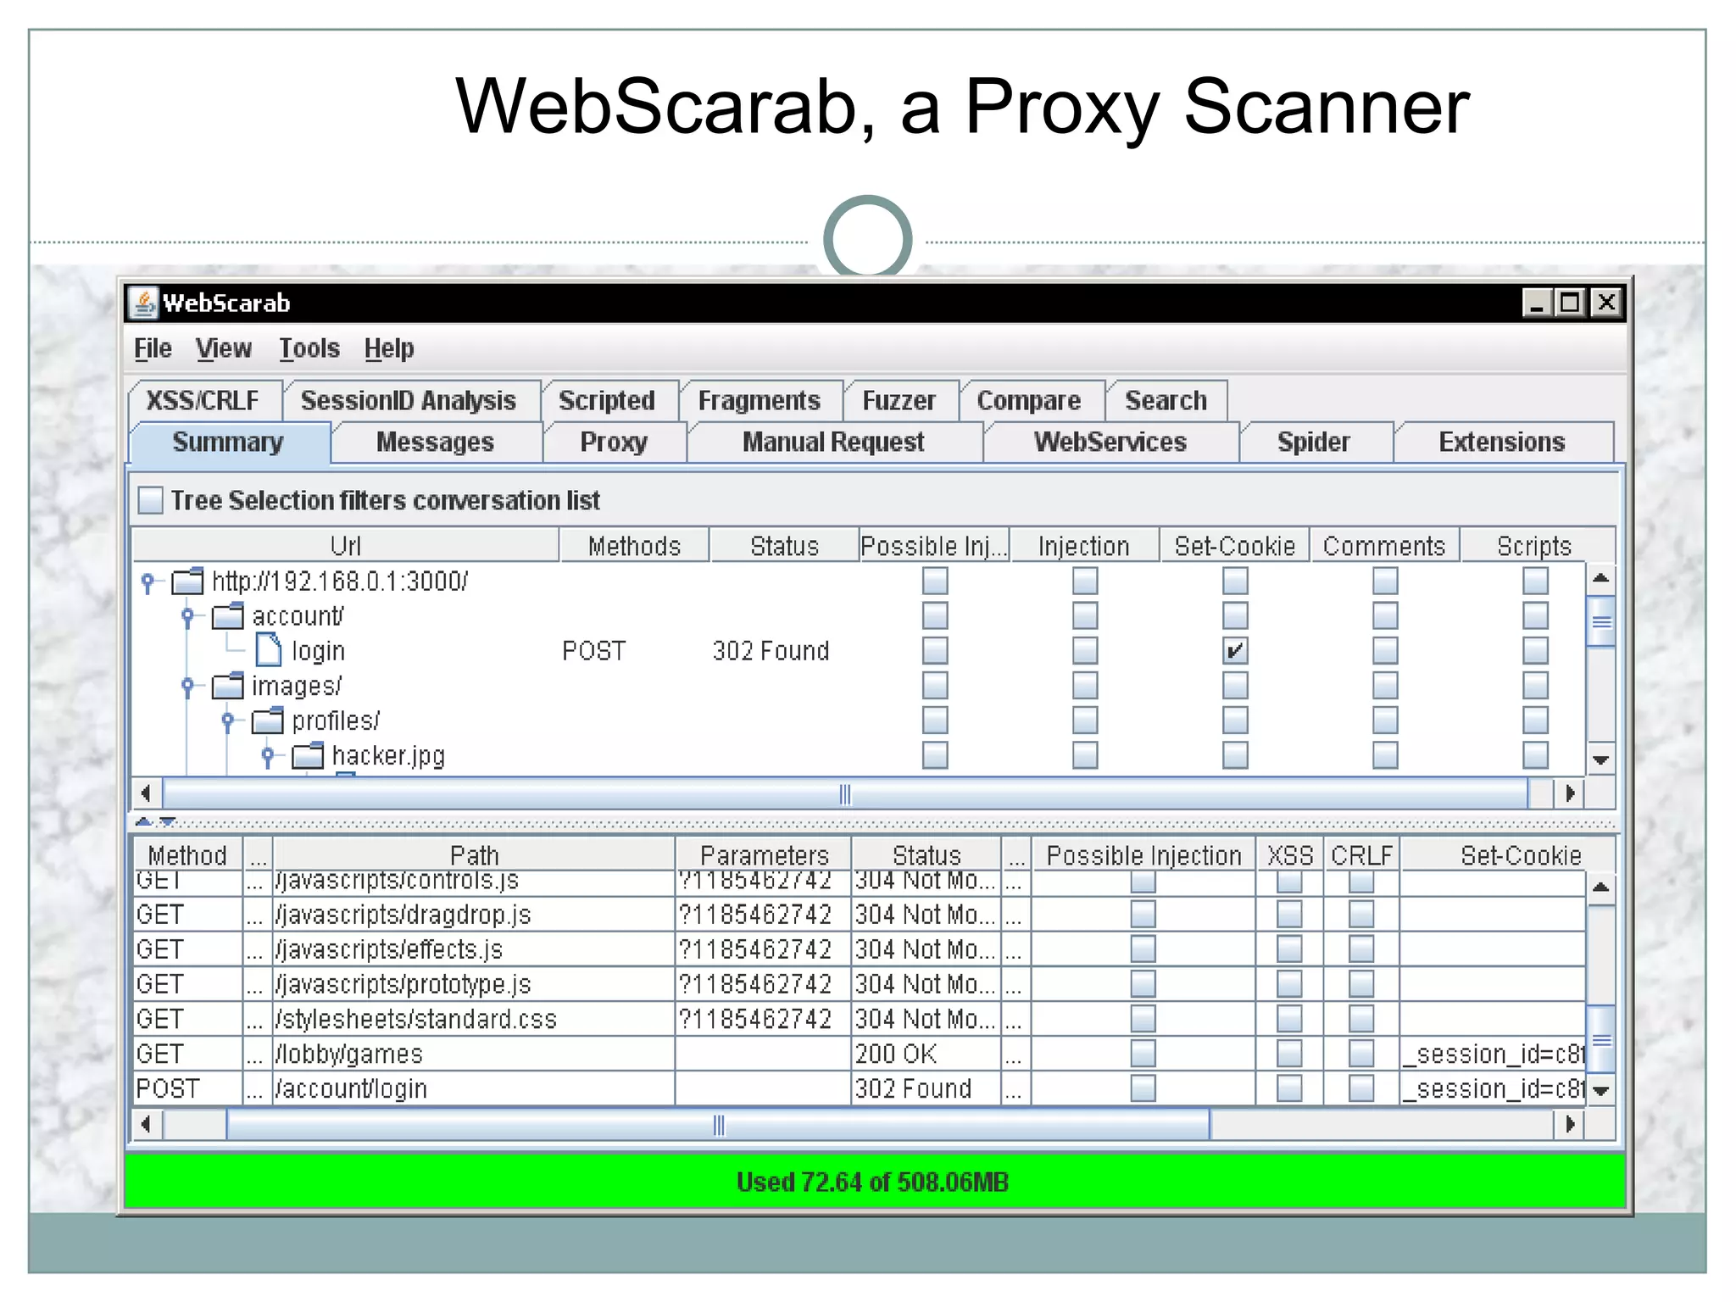This screenshot has width=1736, height=1302.
Task: Click the WebScarab title bar app icon
Action: [143, 303]
